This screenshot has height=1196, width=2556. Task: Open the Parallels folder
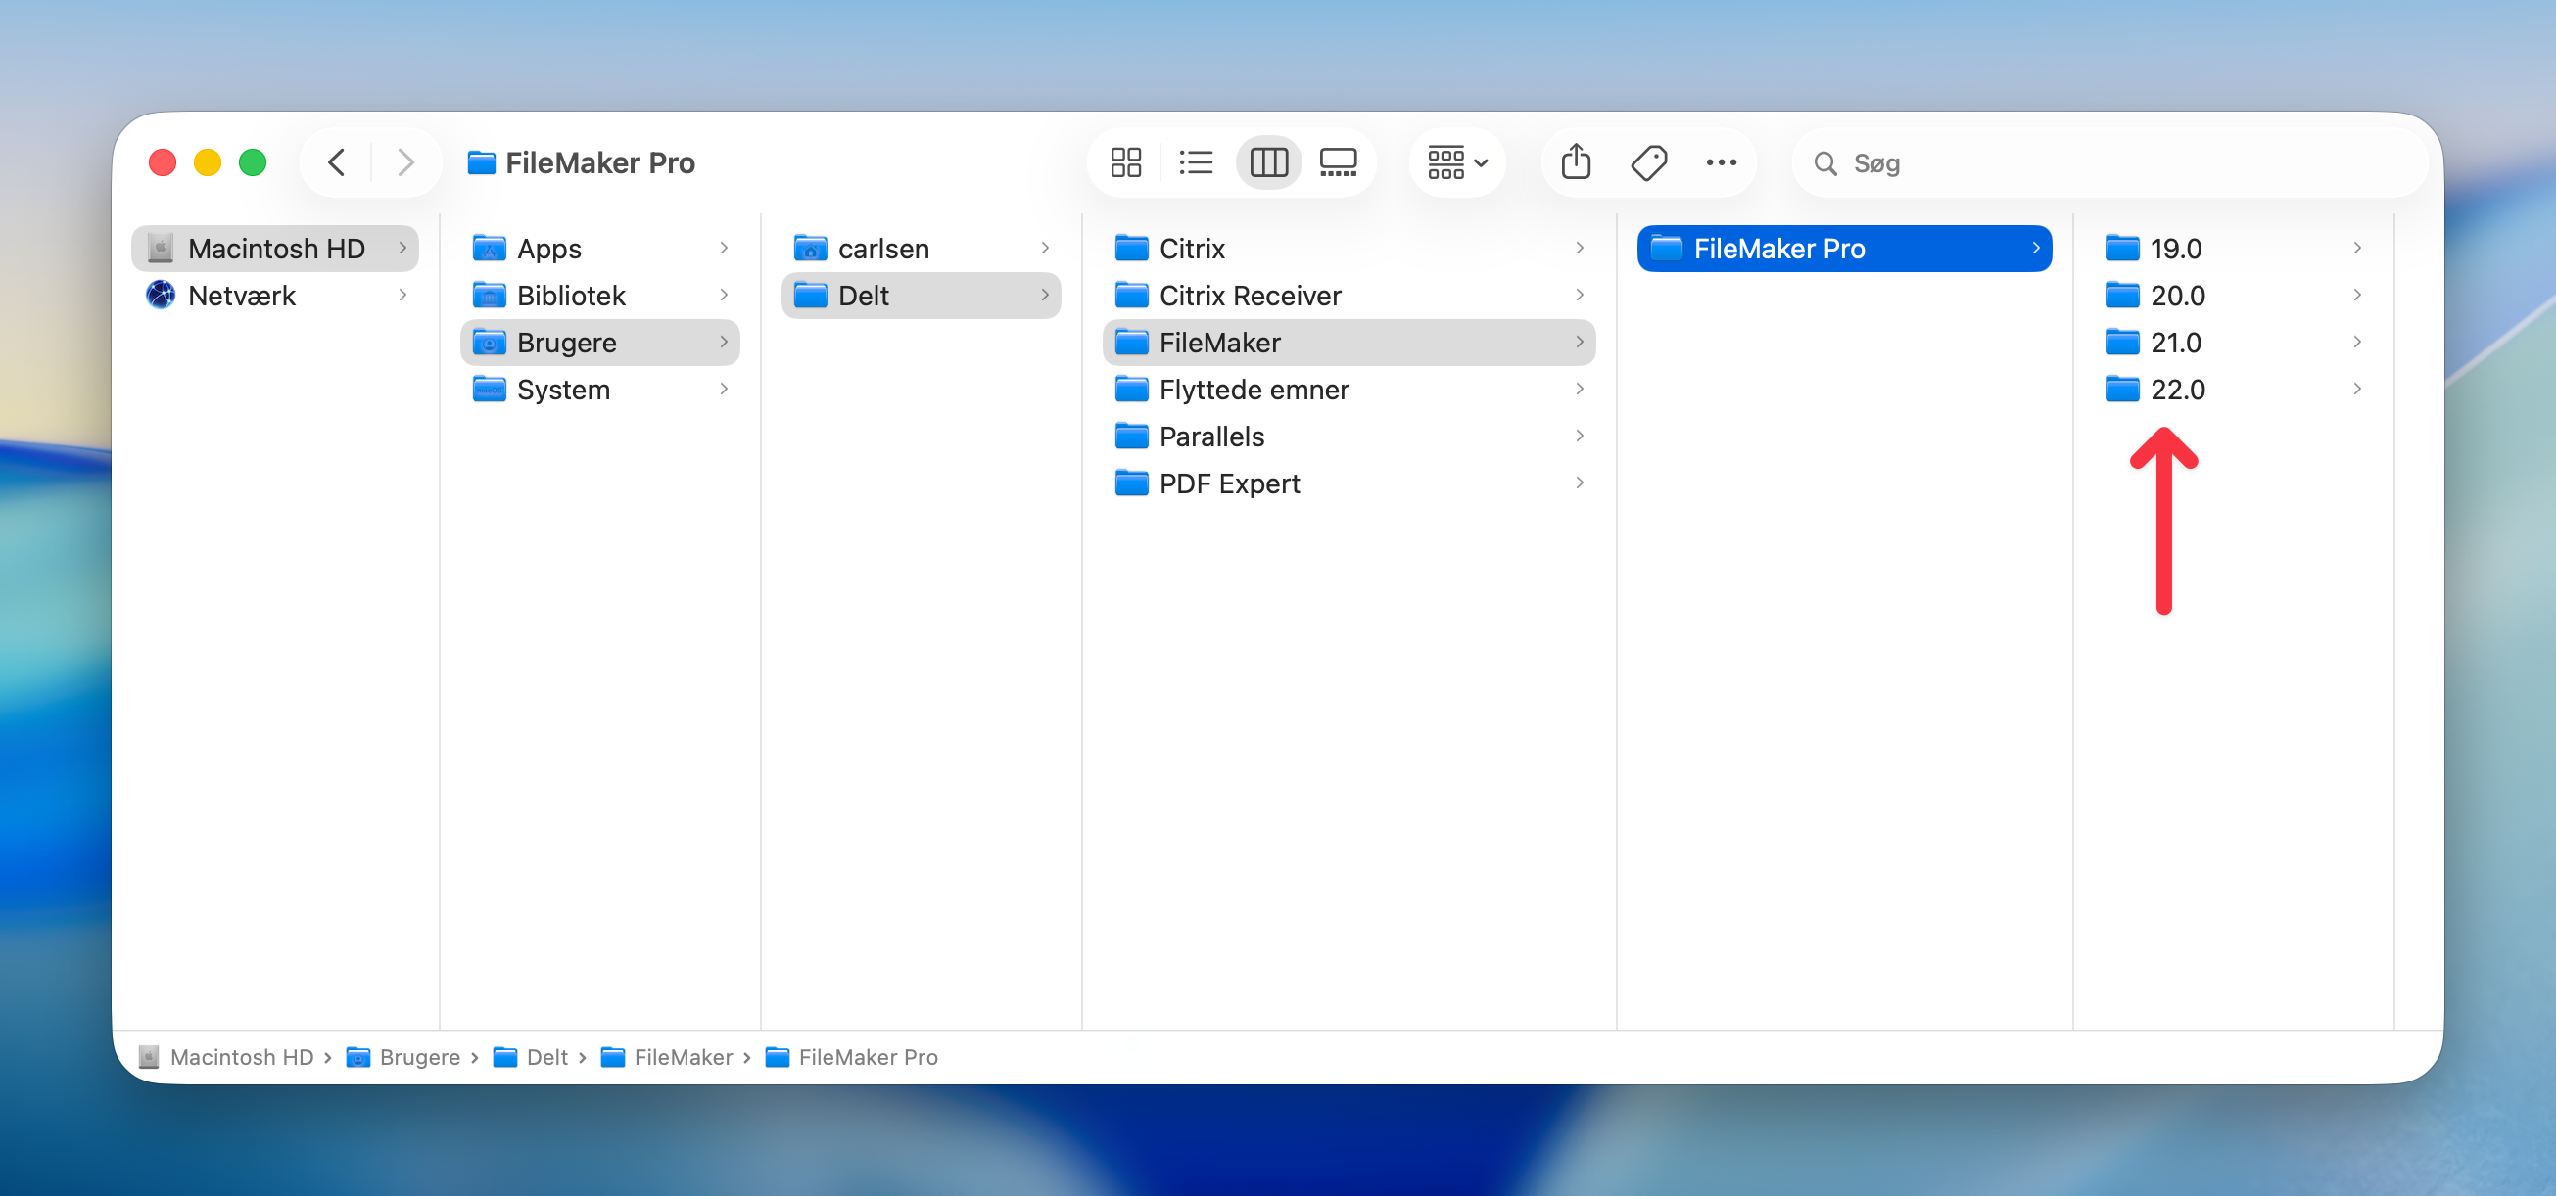click(1349, 437)
